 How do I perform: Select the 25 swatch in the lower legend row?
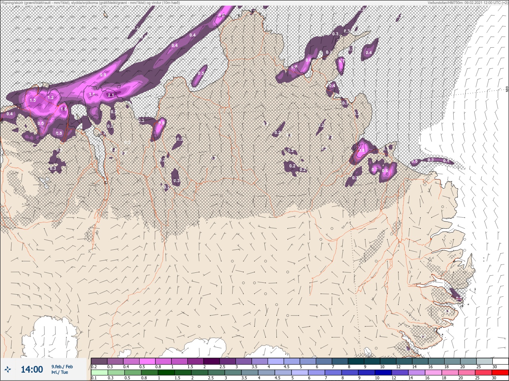pos(484,373)
